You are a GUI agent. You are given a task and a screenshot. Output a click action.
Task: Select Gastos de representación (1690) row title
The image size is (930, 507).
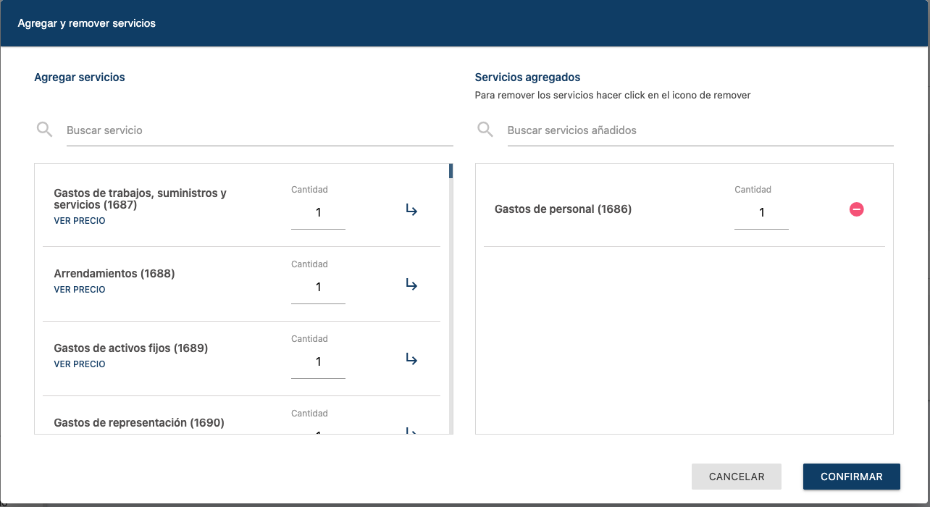point(139,422)
